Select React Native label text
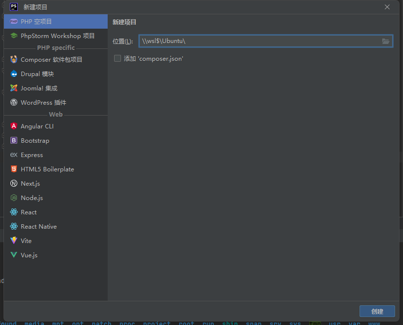 [39, 227]
